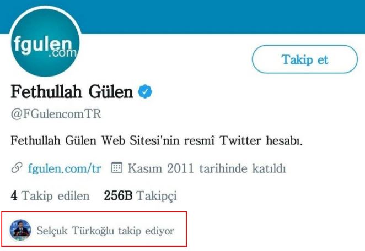View the 256B Takipçi followers list

pyautogui.click(x=141, y=196)
